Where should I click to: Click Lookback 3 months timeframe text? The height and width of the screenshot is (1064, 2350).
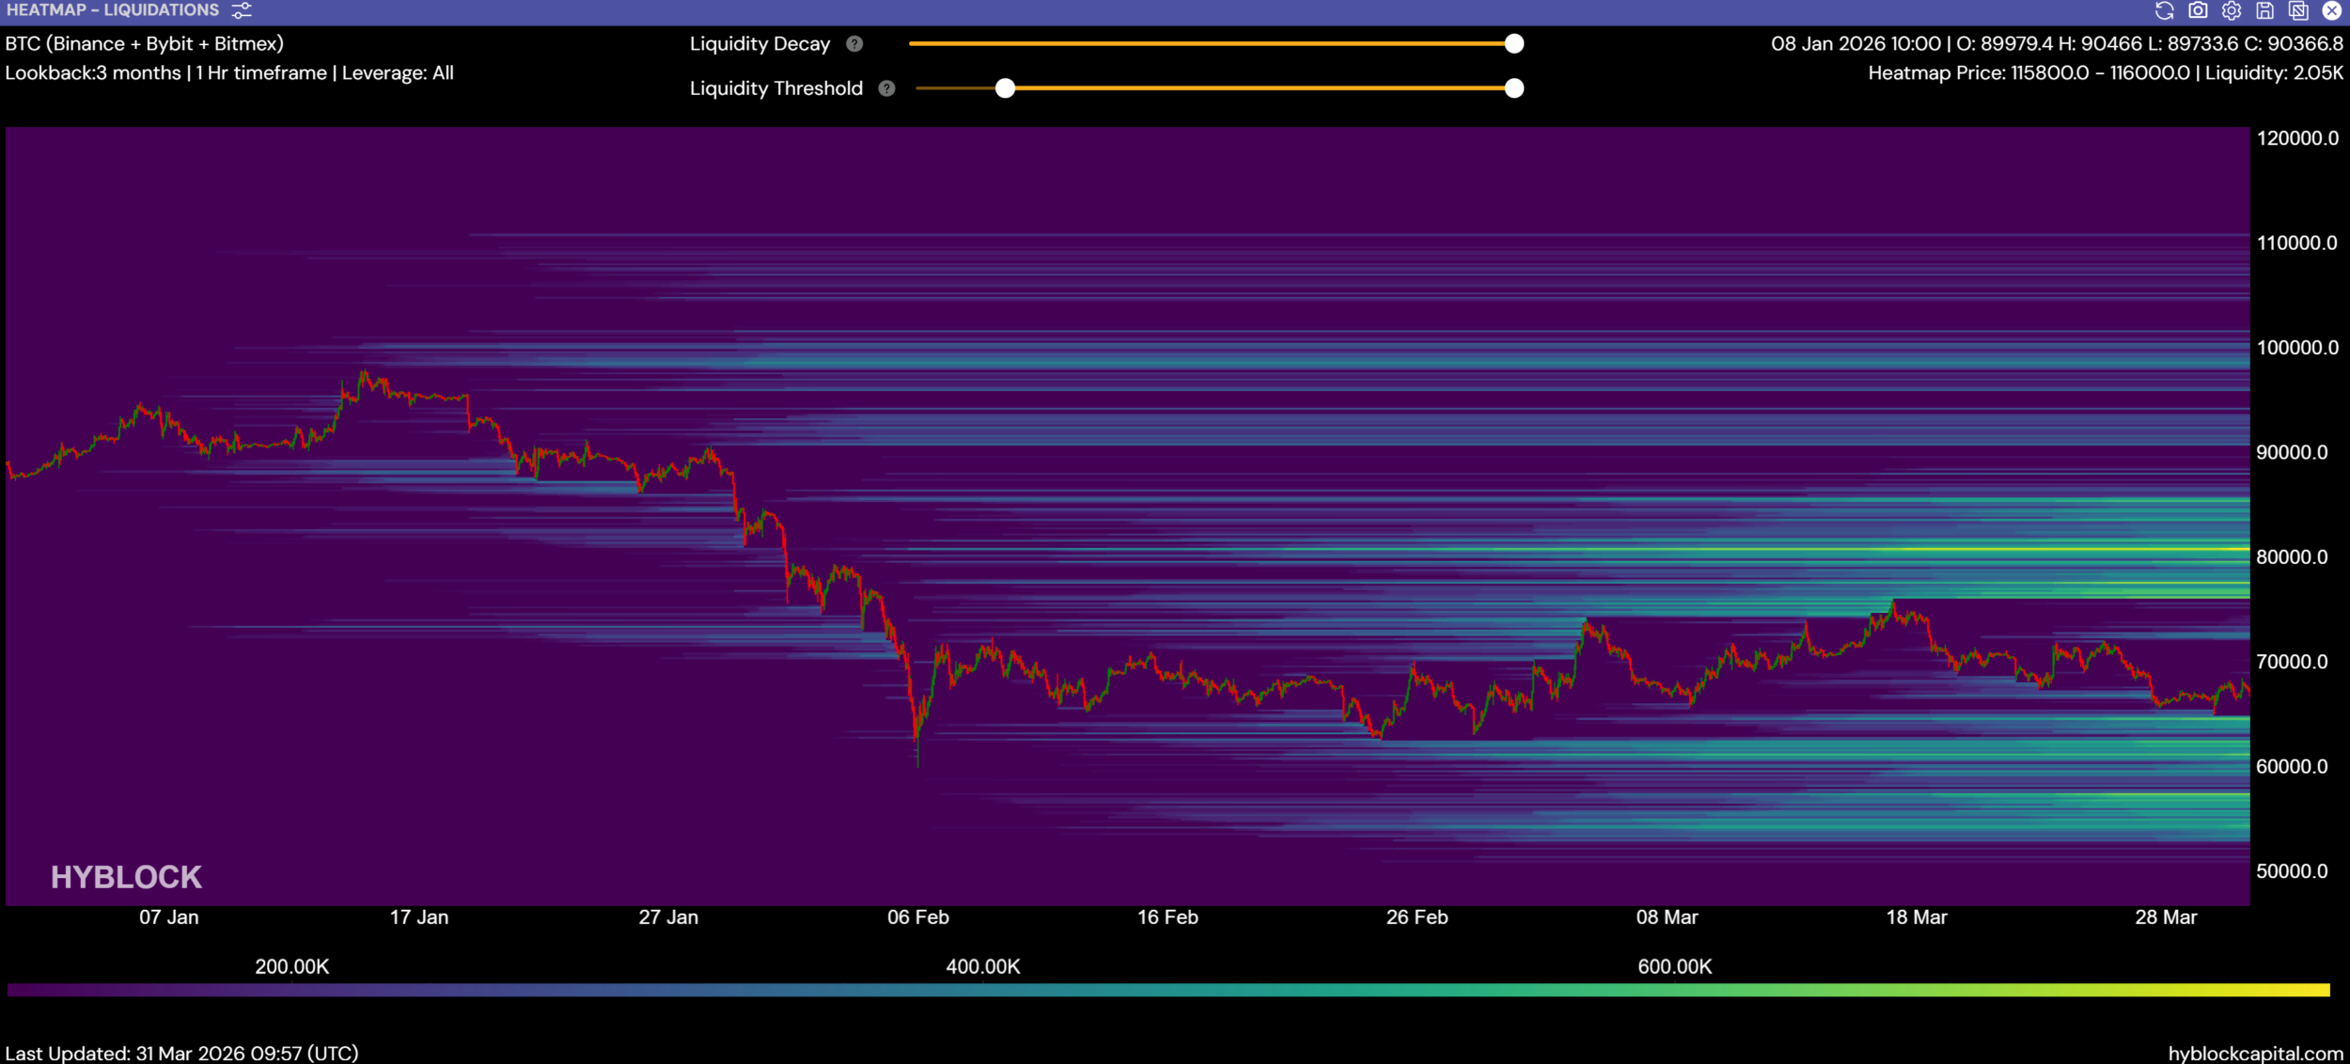tap(229, 73)
